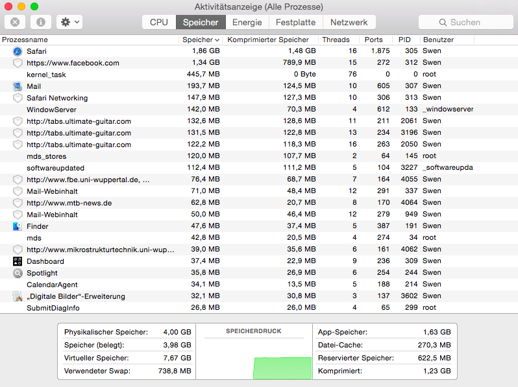Click Safari's memory value 1,86 GB

pyautogui.click(x=206, y=51)
